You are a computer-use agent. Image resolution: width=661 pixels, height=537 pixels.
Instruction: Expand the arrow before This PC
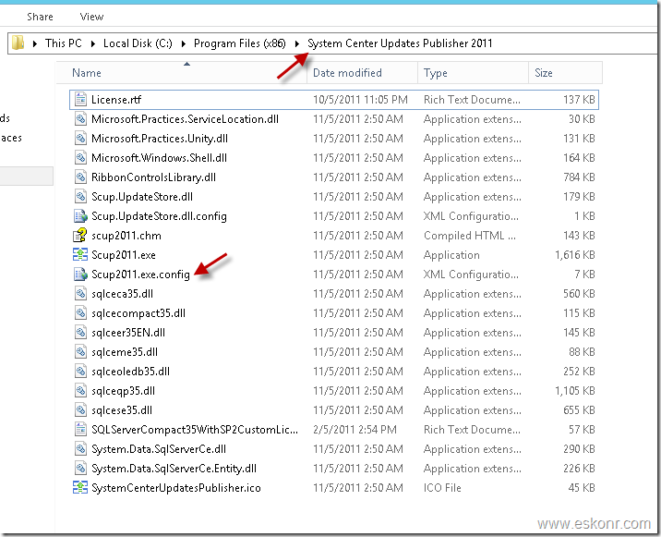(35, 43)
